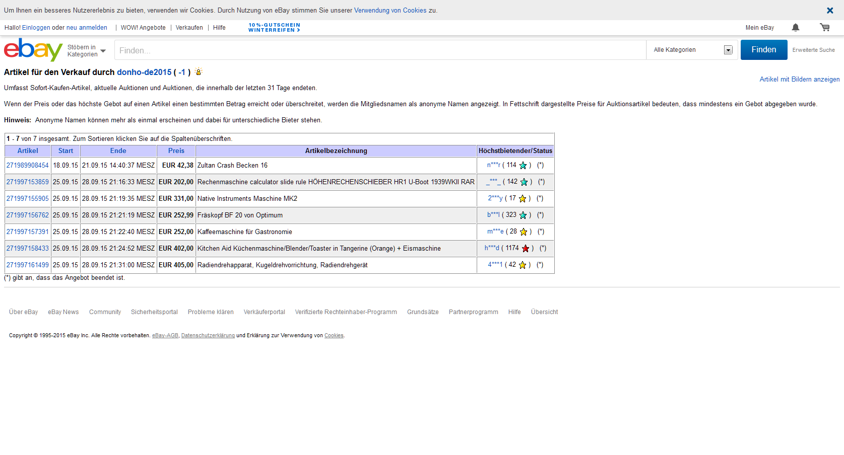
Task: Sort table by Ende column header
Action: pyautogui.click(x=118, y=151)
